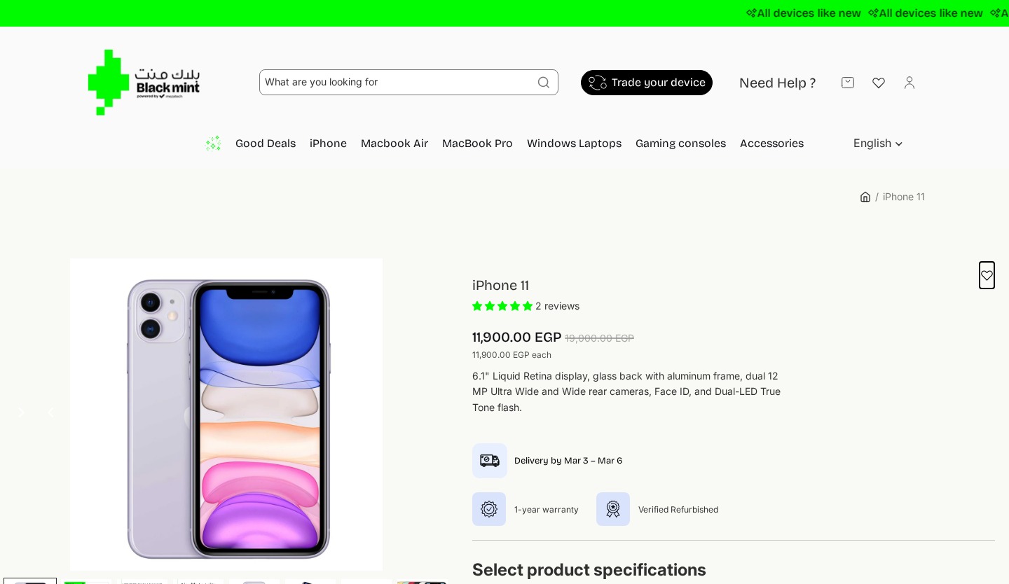Open the Good Deals menu item
Screen dimensions: 1009x584
coord(266,144)
